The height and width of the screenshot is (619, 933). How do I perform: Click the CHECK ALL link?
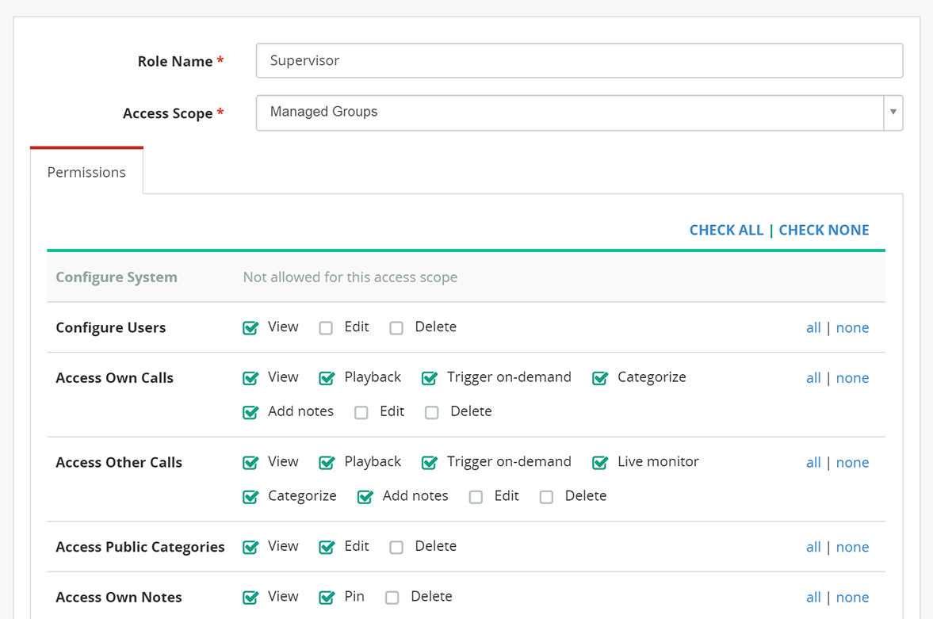[726, 230]
